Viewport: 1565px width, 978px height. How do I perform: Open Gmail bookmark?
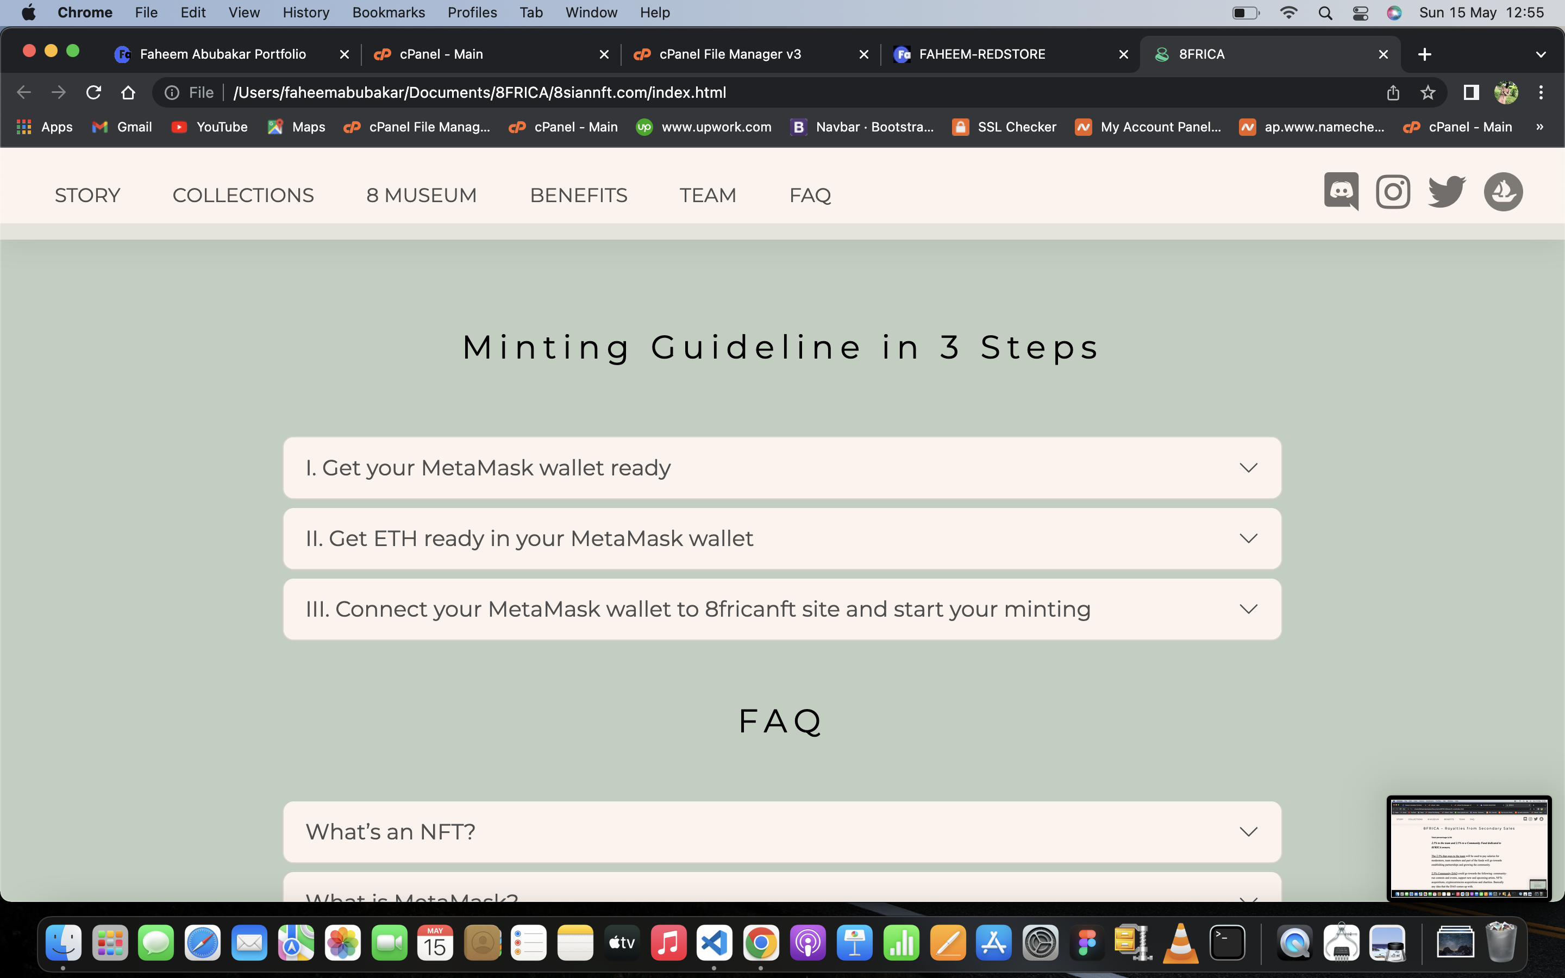tap(122, 127)
